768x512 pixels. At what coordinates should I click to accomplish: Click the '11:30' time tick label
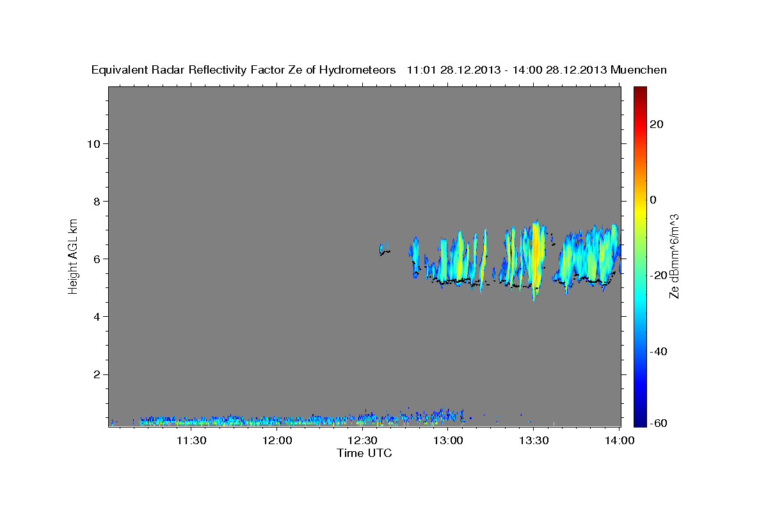191,440
